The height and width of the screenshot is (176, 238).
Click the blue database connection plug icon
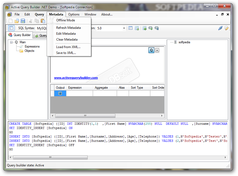pos(220,28)
